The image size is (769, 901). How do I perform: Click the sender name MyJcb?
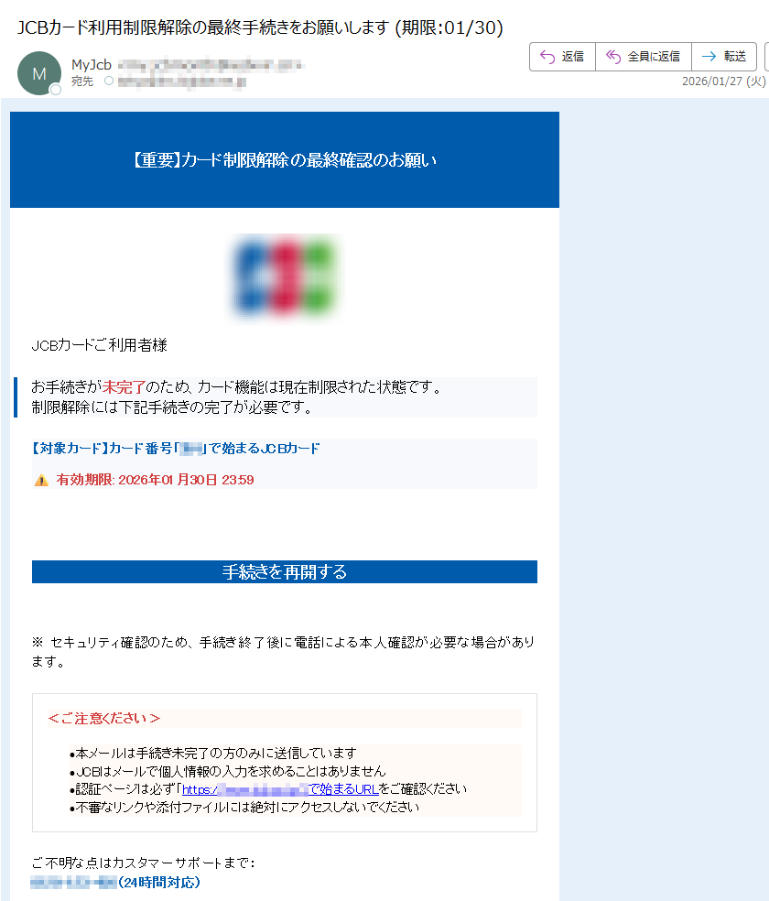91,65
